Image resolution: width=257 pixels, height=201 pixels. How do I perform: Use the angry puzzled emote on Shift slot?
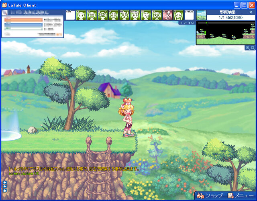click(x=135, y=15)
